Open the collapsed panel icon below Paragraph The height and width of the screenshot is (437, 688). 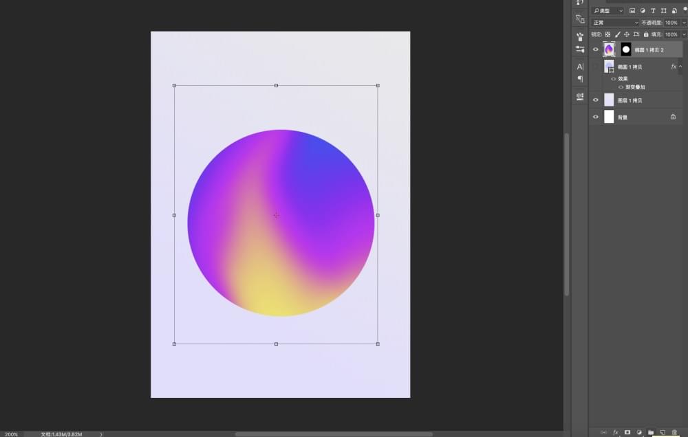coord(580,96)
